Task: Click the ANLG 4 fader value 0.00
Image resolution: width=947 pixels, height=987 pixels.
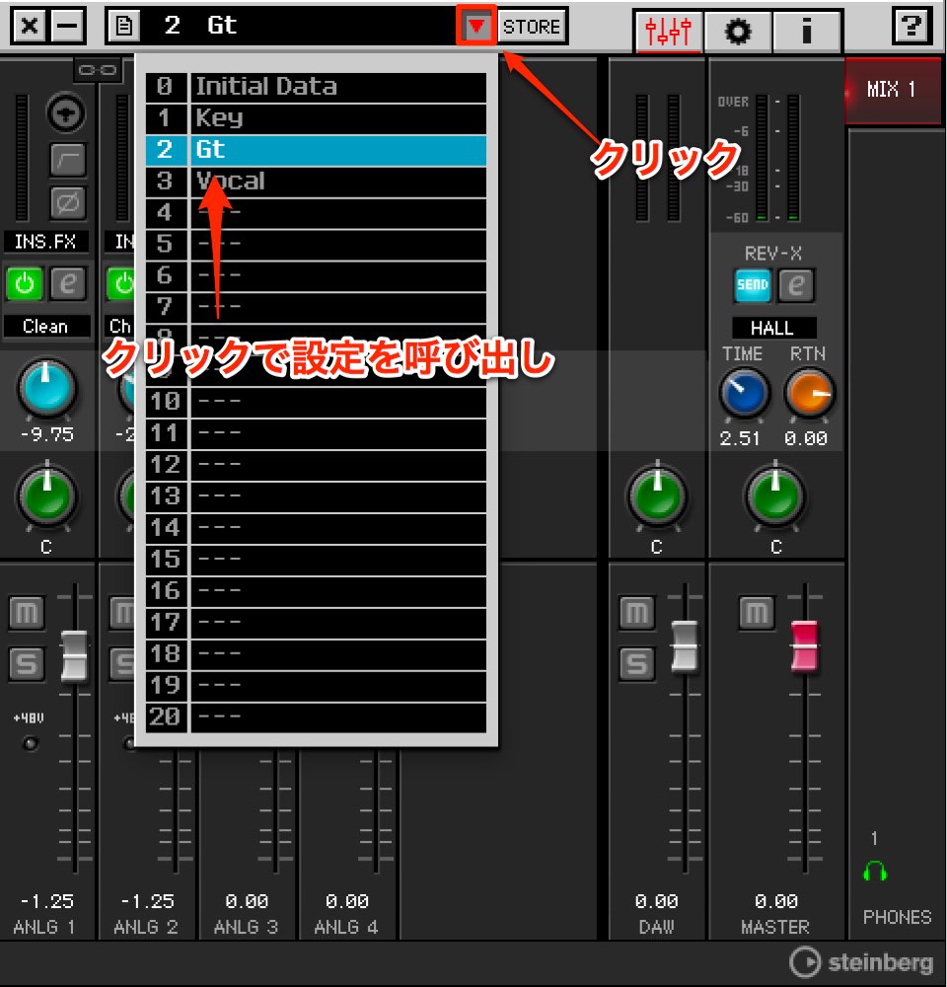Action: [x=346, y=901]
